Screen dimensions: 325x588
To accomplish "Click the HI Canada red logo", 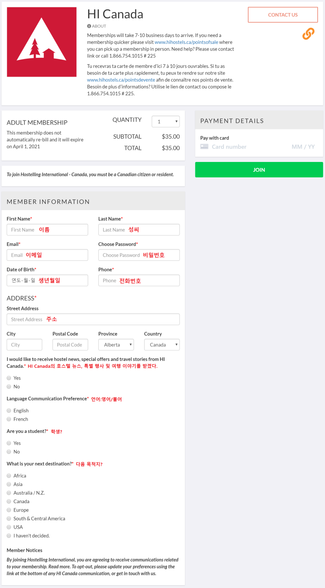I will pyautogui.click(x=42, y=42).
